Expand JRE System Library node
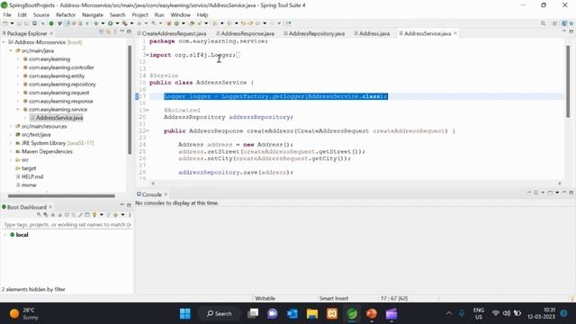Viewport: 576px width, 324px height. [x=11, y=143]
